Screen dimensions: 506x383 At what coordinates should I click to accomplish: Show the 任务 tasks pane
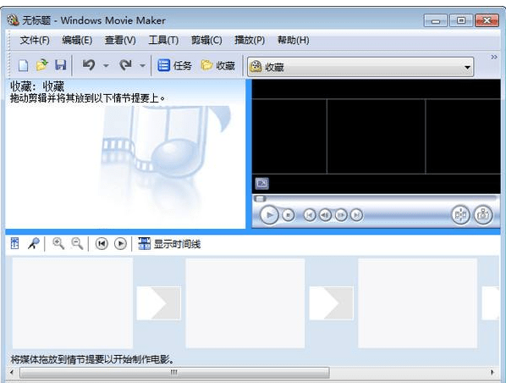174,65
